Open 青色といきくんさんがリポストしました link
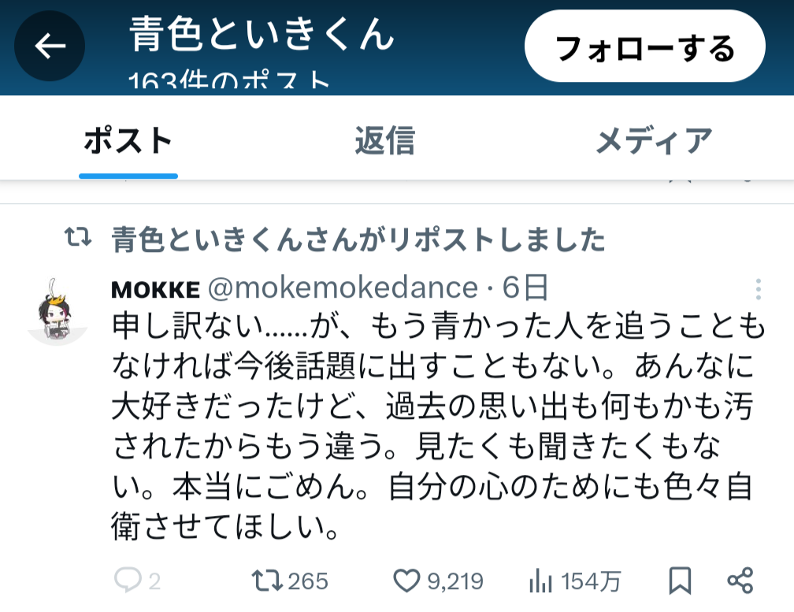 coord(358,239)
